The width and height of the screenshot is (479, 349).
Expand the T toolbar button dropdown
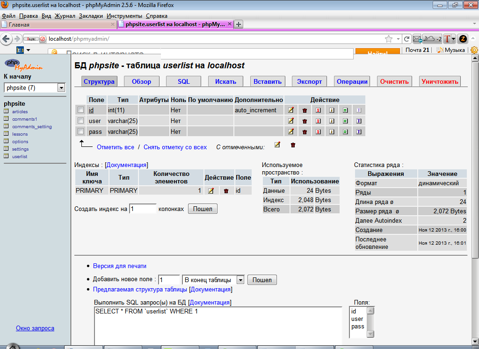453,39
